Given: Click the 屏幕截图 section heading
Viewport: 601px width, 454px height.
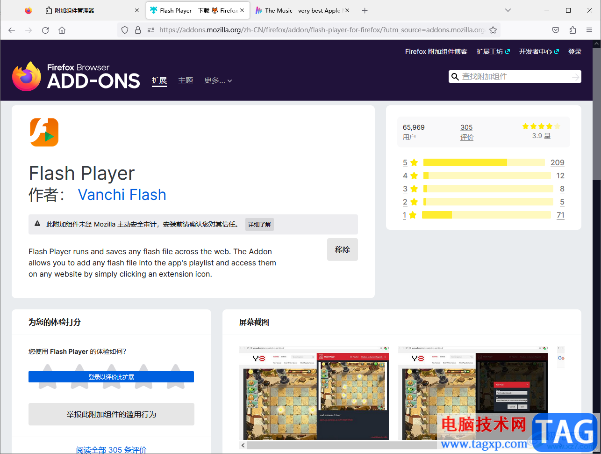Looking at the screenshot, I should [x=254, y=322].
